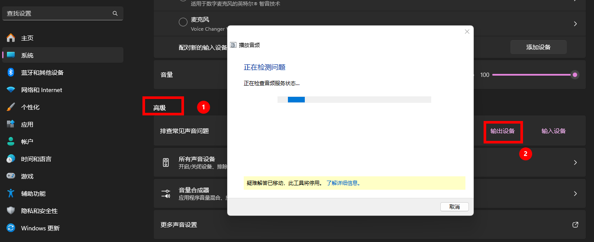Open the 了解详细信息 link
Image resolution: width=594 pixels, height=242 pixels.
(x=343, y=183)
